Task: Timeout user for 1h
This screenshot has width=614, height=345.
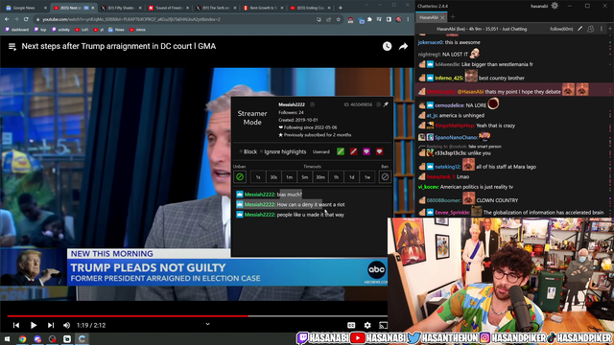Action: coord(337,177)
